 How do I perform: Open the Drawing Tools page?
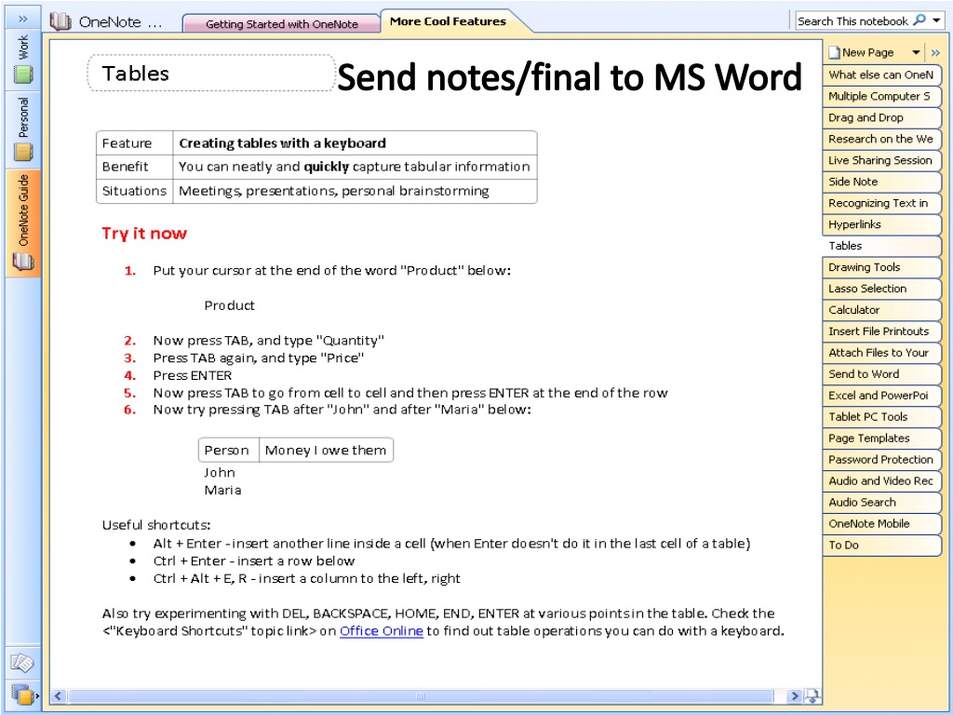click(x=882, y=267)
